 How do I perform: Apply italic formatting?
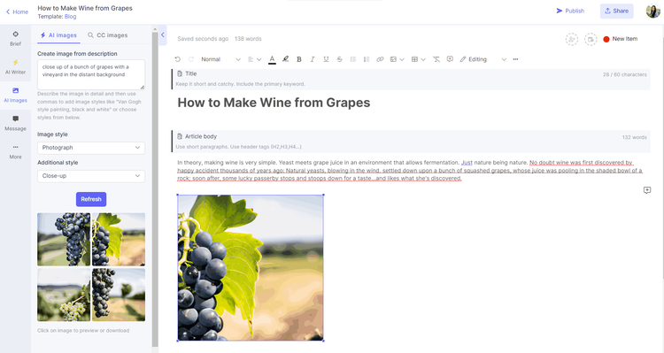[313, 59]
